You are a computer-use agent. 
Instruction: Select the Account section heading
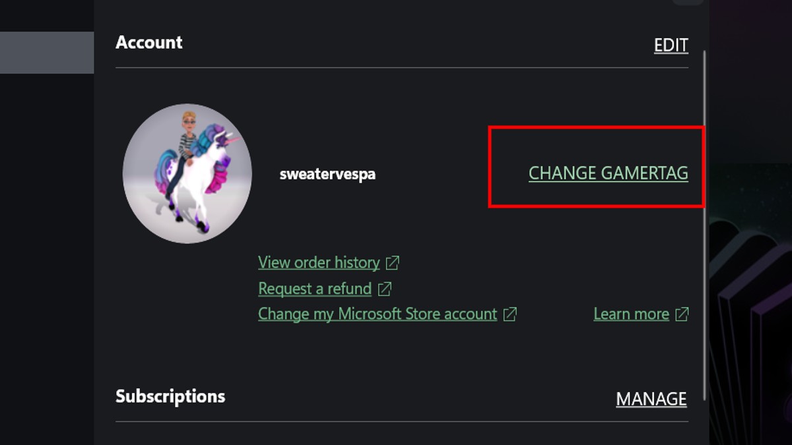click(x=149, y=42)
